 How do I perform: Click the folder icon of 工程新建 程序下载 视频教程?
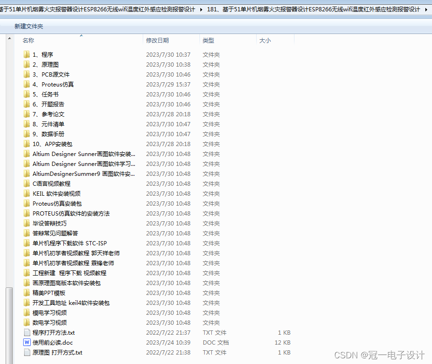(x=27, y=273)
